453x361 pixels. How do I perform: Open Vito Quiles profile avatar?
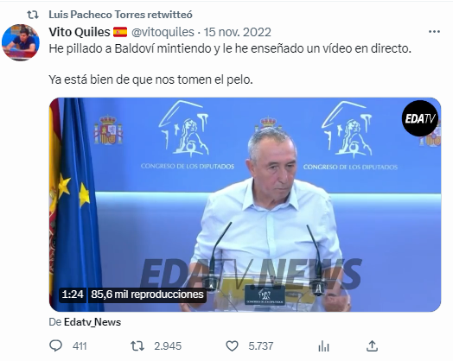click(x=20, y=42)
